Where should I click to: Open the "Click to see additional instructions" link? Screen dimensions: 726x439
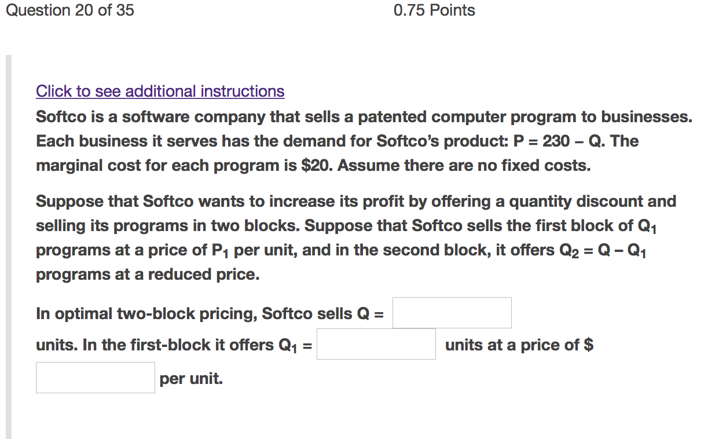(x=160, y=91)
